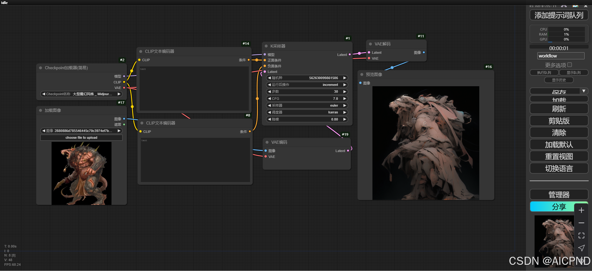Click Latent input socket on VAE解码
Screen dimensions: 592x271
[x=369, y=53]
